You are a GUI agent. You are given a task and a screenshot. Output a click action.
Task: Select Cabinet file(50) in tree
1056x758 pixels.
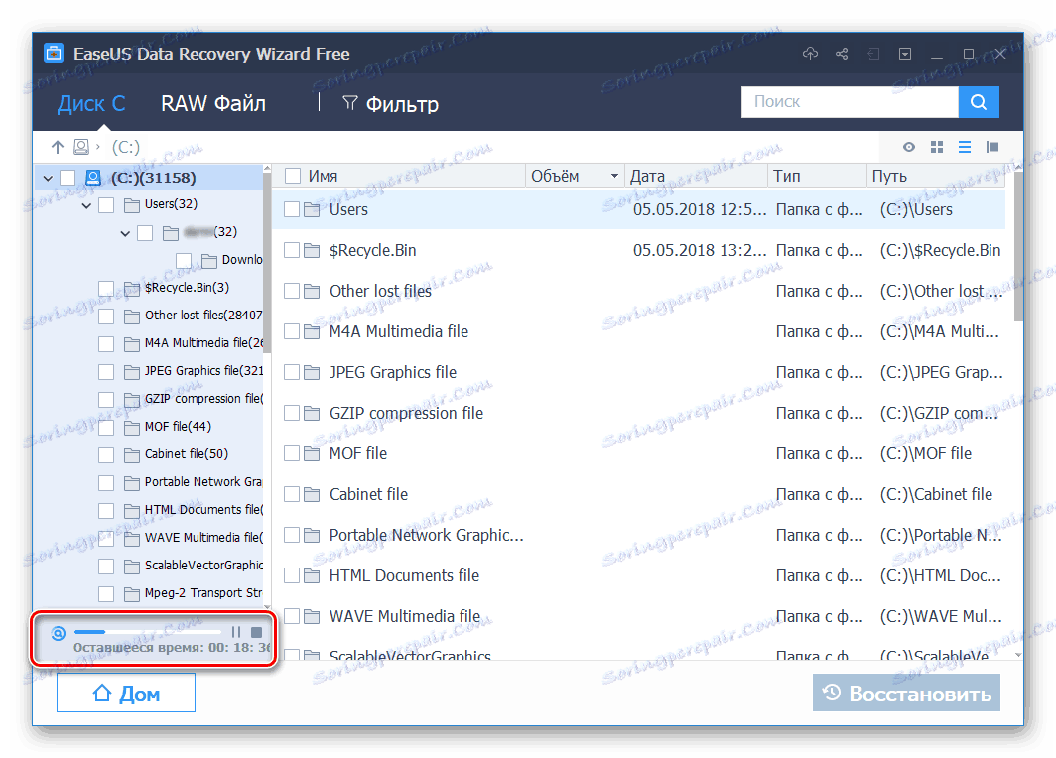click(x=187, y=454)
